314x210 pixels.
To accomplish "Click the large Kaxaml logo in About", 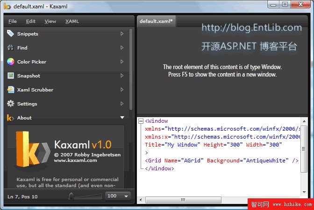I will [x=32, y=149].
